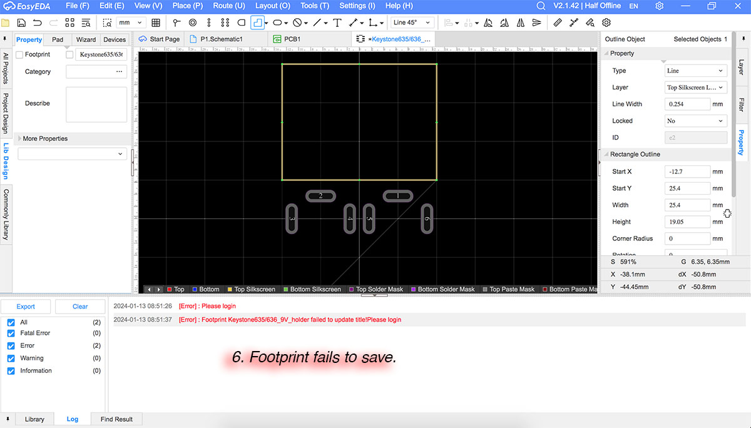Open the Filter side panel
751x428 pixels.
tap(742, 104)
